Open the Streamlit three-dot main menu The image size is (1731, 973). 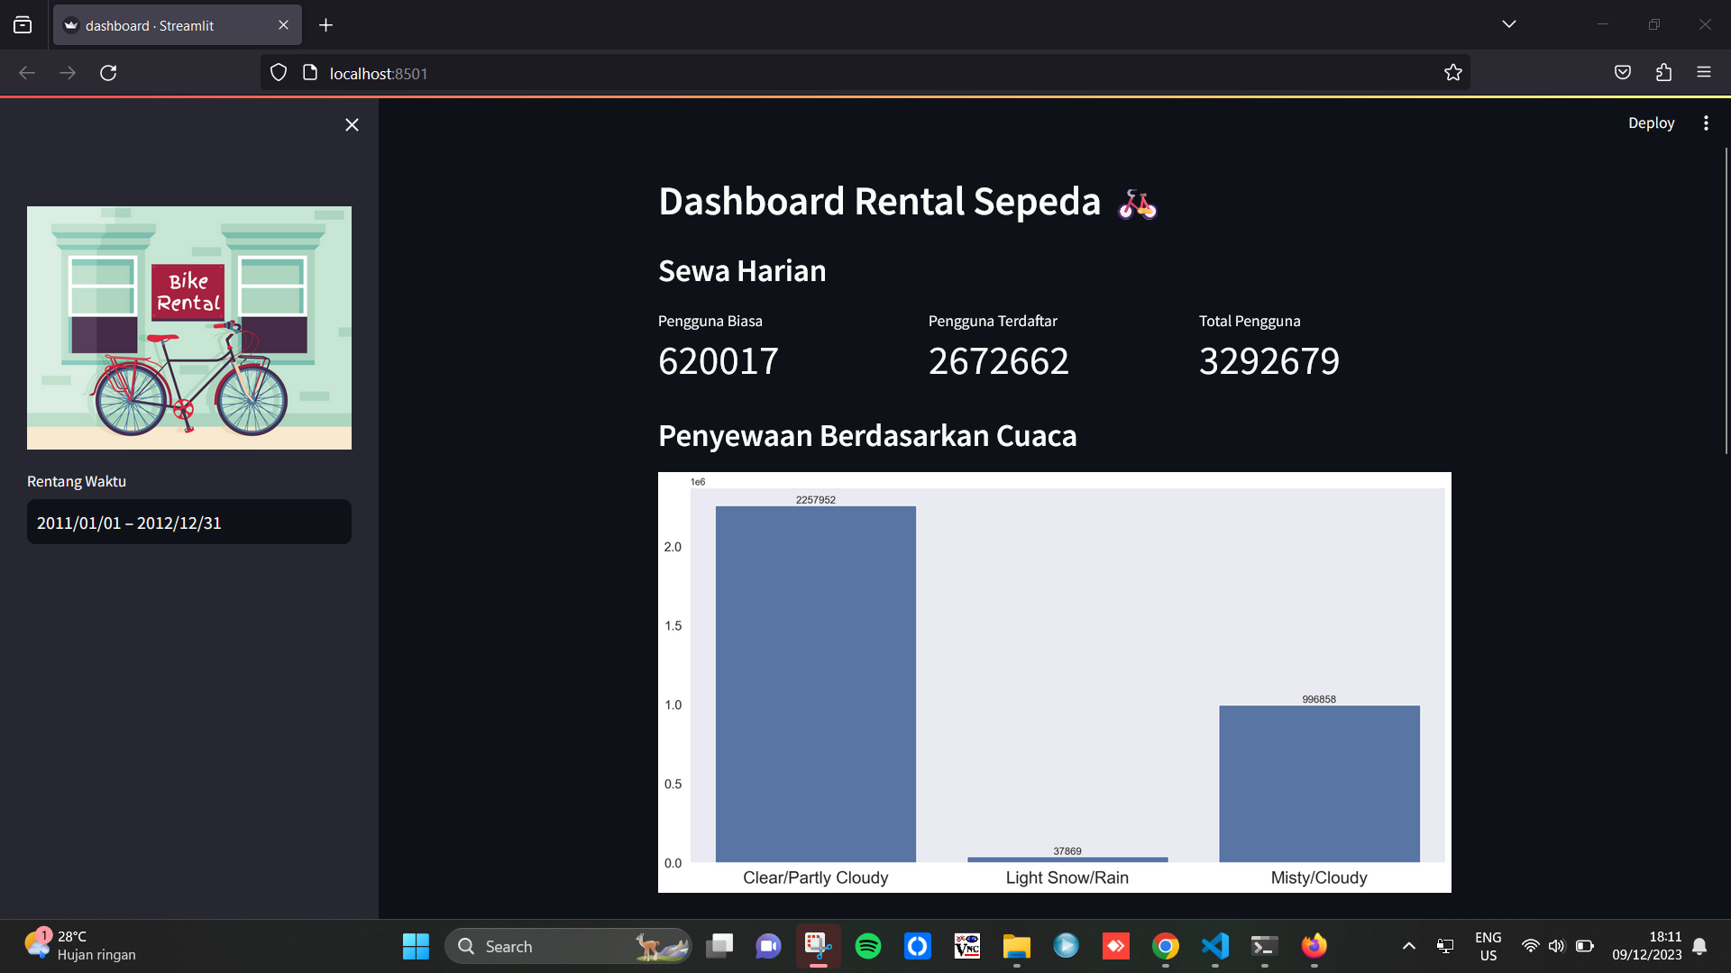click(1705, 123)
